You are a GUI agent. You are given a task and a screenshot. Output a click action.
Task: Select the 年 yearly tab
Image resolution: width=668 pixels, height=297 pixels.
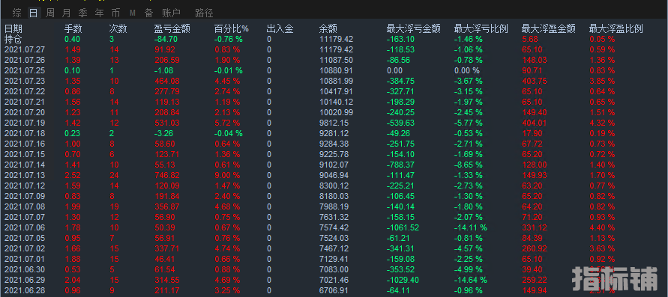[99, 13]
